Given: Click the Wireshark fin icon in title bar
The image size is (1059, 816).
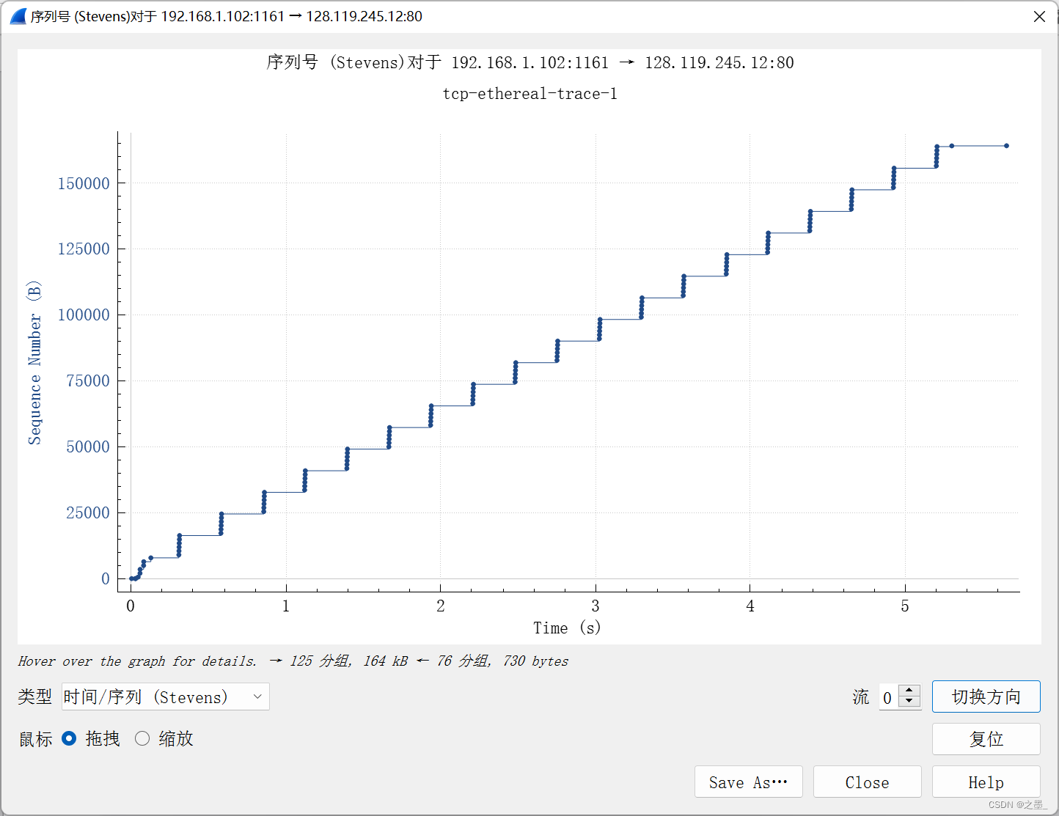Looking at the screenshot, I should (x=18, y=16).
